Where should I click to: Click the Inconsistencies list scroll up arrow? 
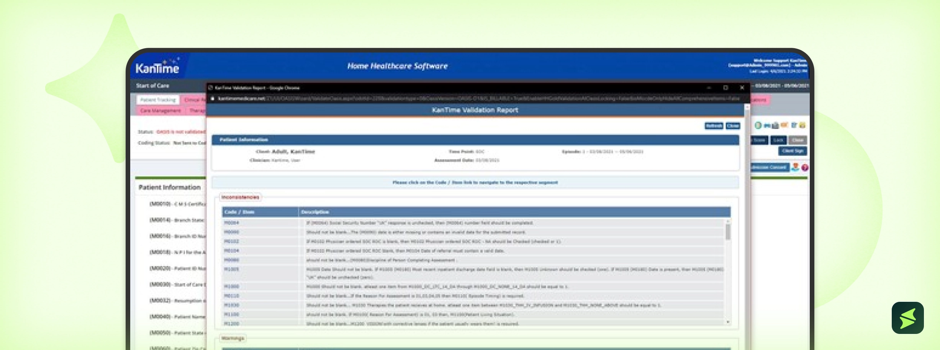tap(728, 221)
